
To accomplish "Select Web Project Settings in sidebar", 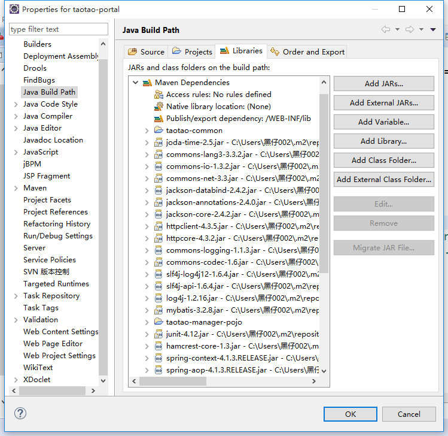I will coord(59,356).
